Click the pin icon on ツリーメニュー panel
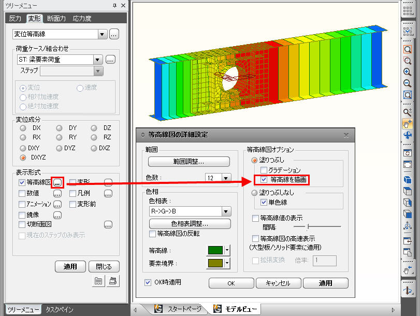The width and height of the screenshot is (420, 316). 114,5
